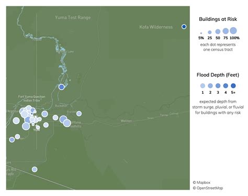Screen dimensions: 248x196
Task: Select the Flood Depth 3 feet swatch
Action: [x=218, y=86]
